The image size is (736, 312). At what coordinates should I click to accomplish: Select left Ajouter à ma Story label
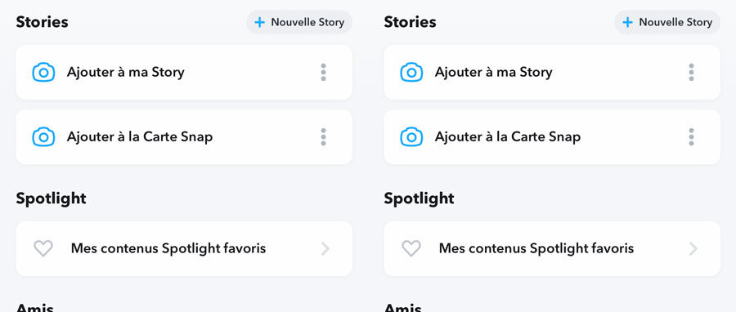125,72
